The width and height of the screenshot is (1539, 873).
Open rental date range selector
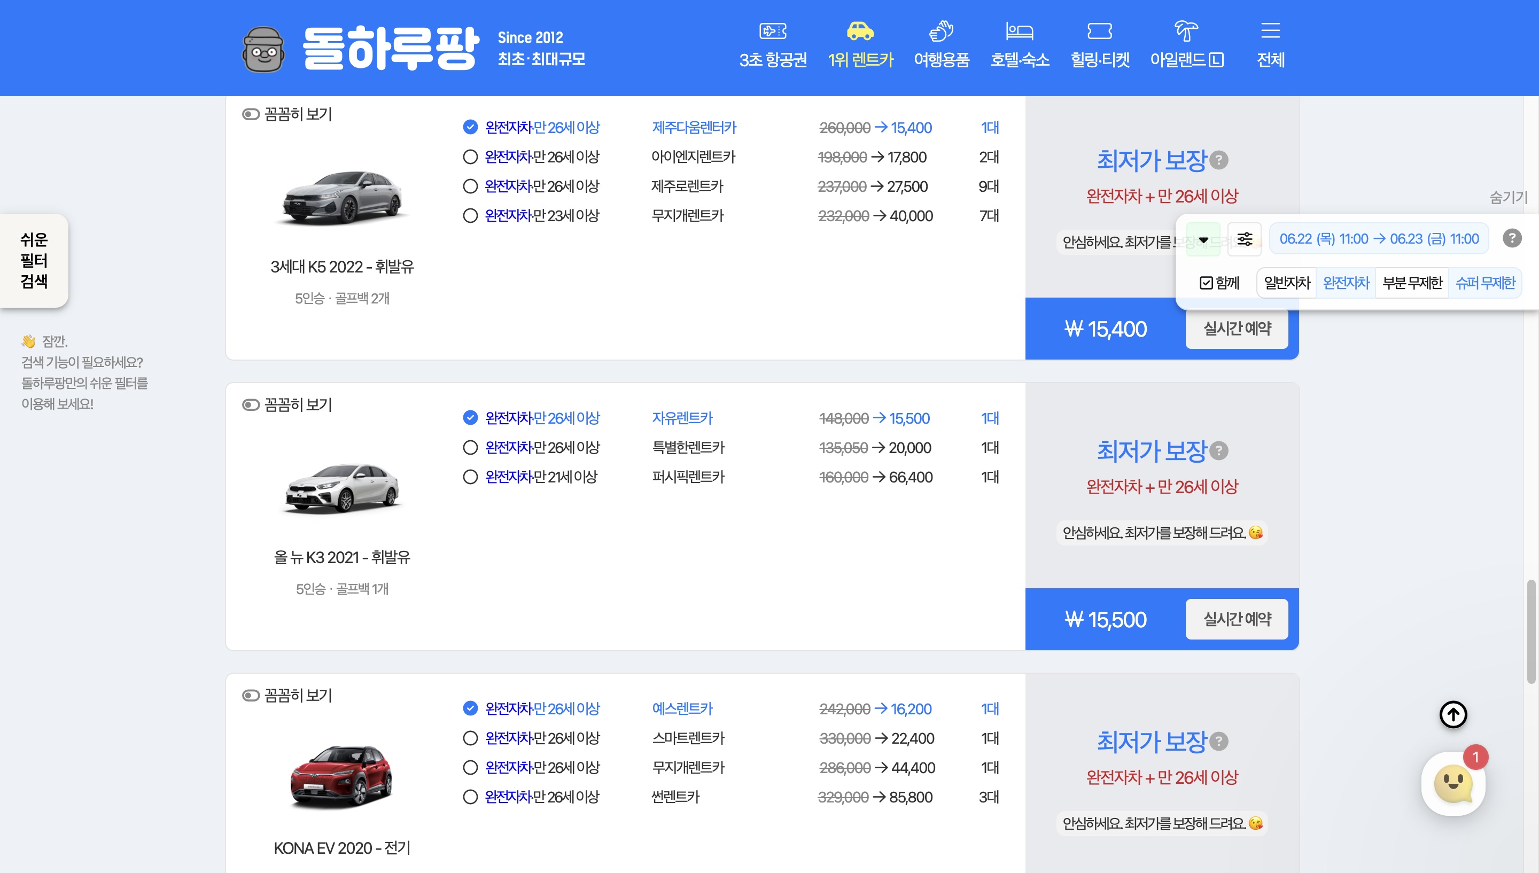tap(1378, 239)
